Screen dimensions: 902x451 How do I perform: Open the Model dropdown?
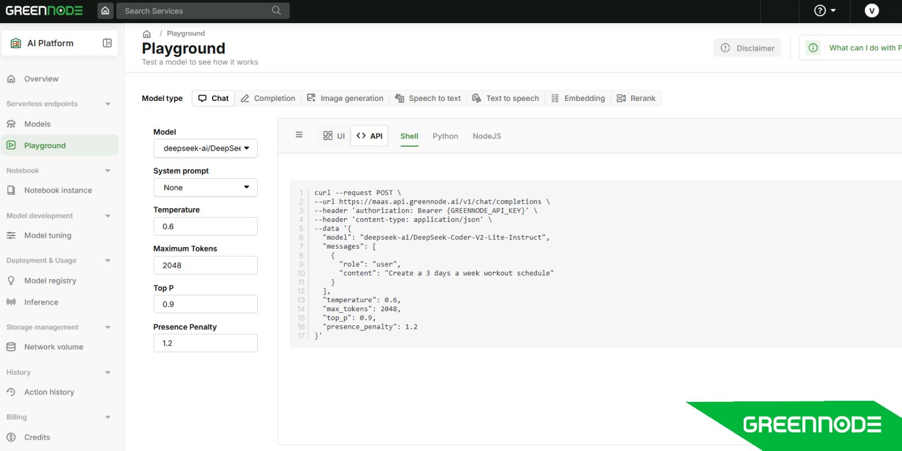click(205, 148)
